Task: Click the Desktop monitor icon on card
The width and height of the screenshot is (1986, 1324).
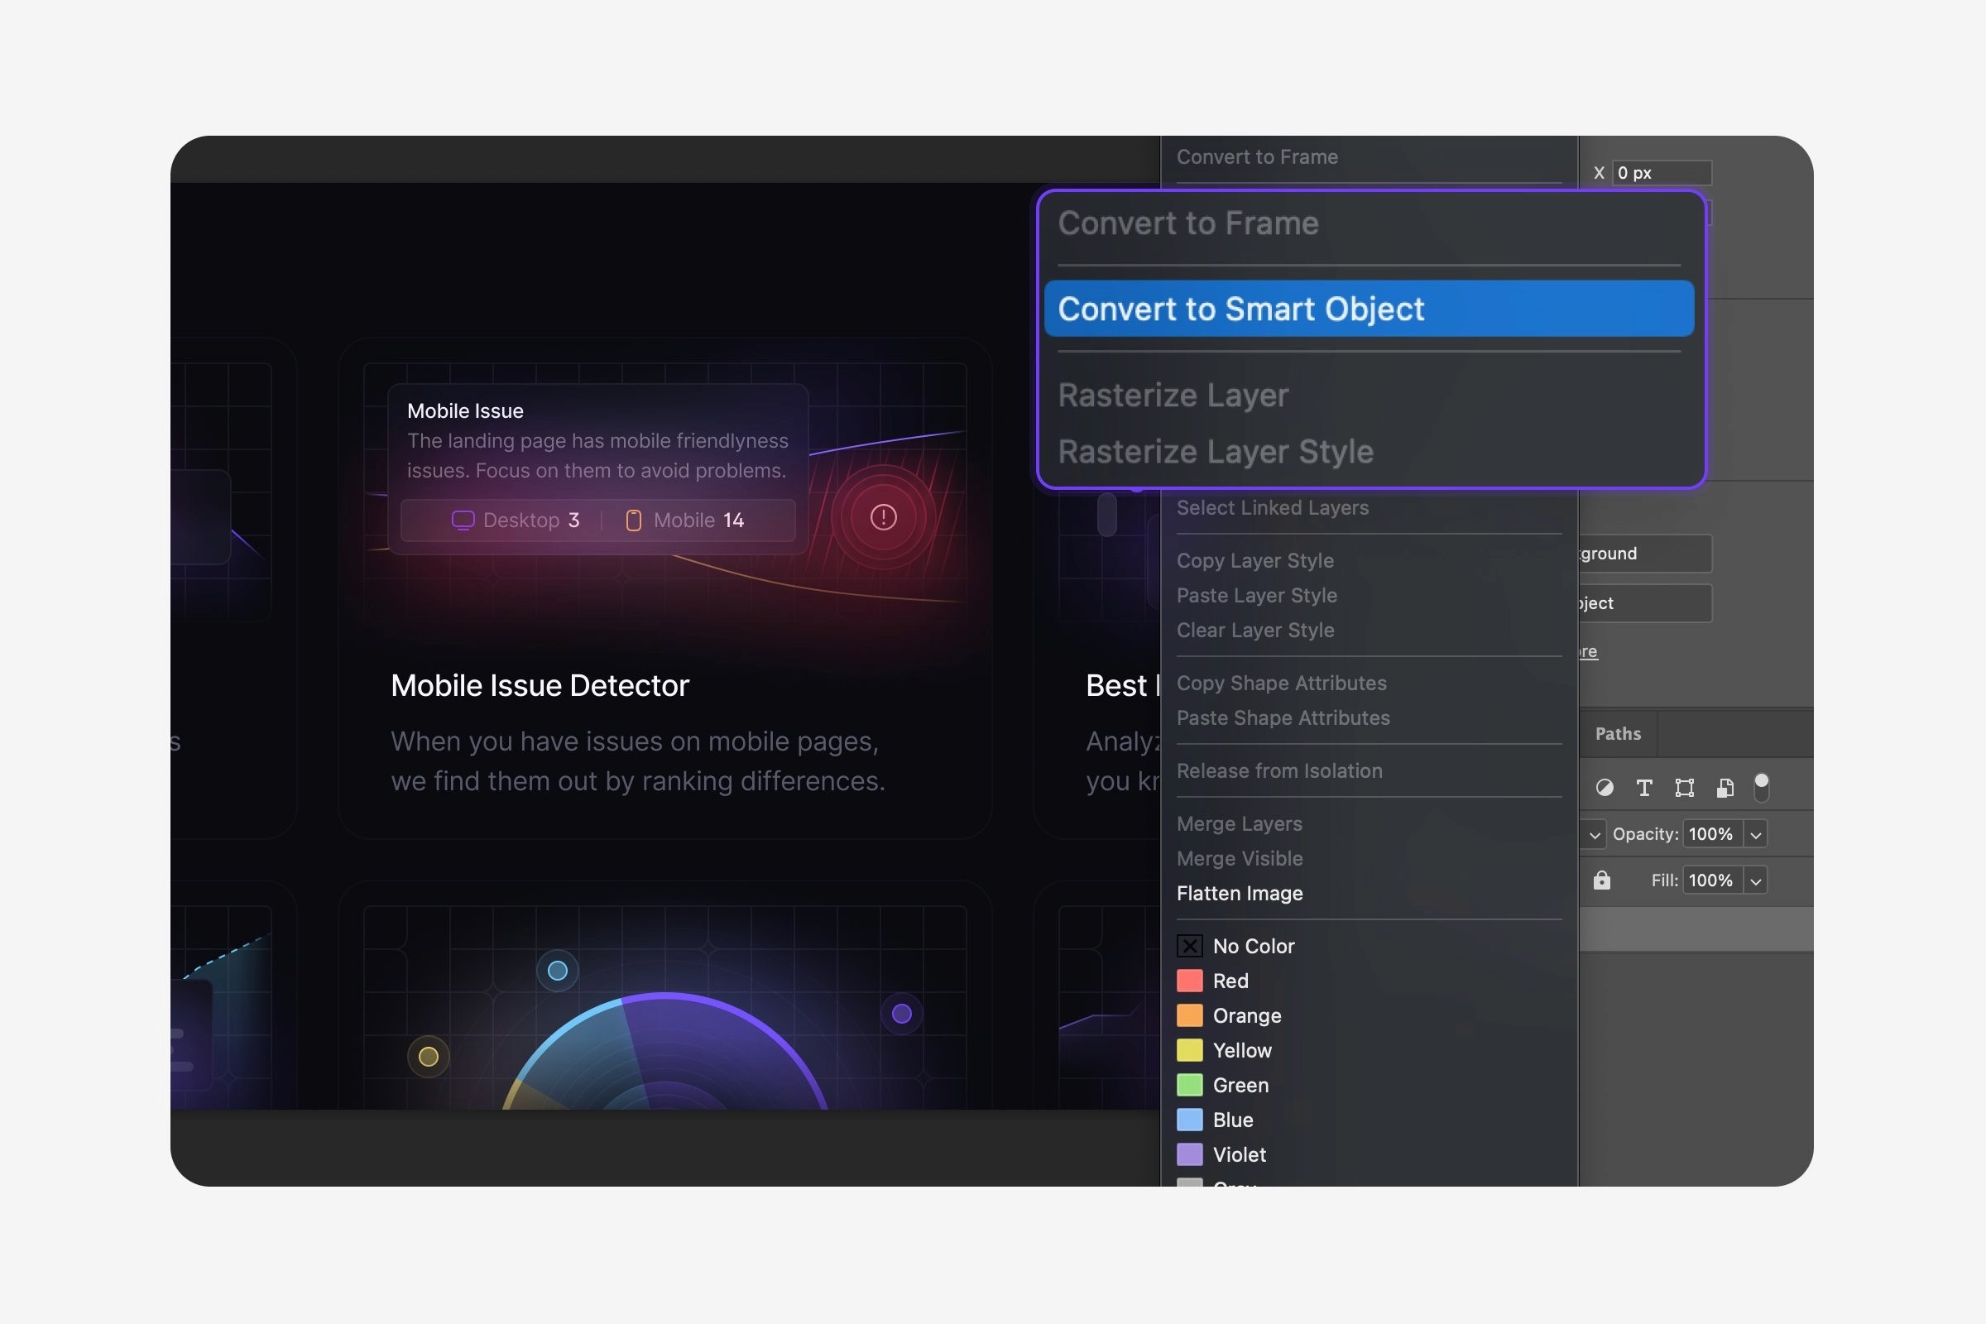Action: 463,520
